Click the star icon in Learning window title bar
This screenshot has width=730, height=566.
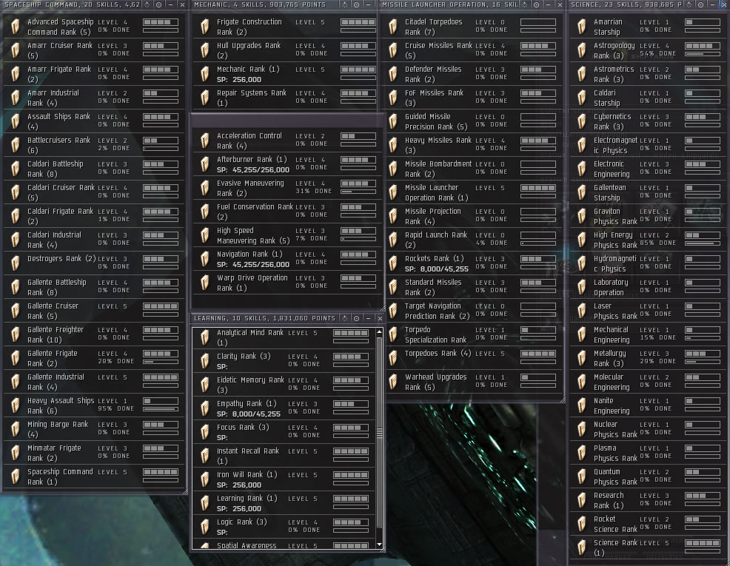click(x=344, y=318)
